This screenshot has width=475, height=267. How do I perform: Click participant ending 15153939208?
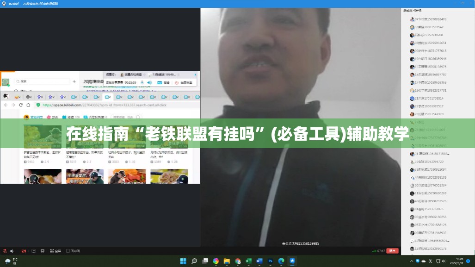tap(426, 35)
